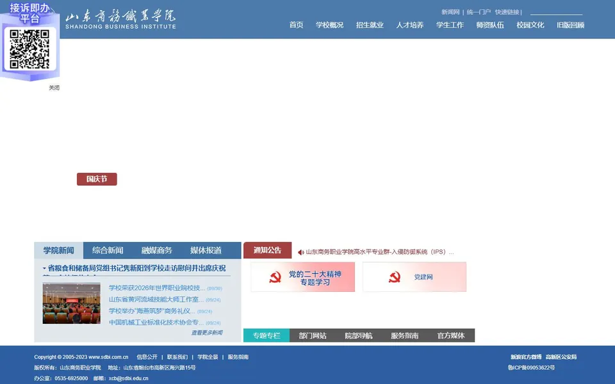615x384 pixels.
Task: Open the 人才培养 menu
Action: point(410,25)
